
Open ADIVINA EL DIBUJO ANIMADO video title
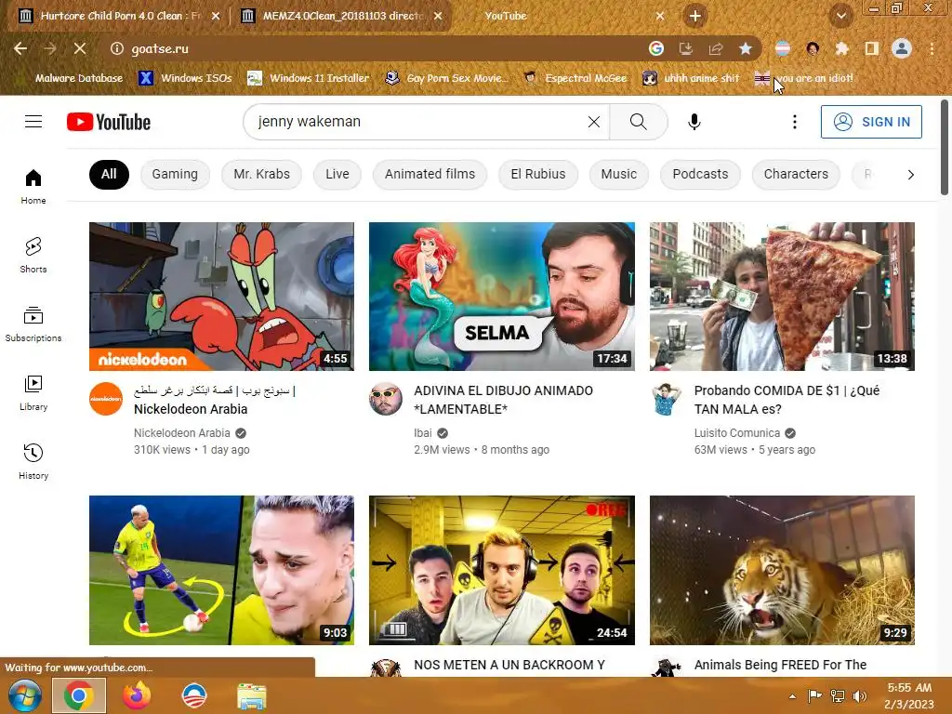pyautogui.click(x=503, y=400)
